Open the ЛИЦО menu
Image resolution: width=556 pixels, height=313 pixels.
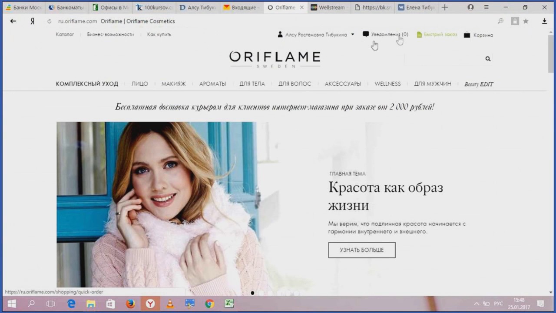(140, 84)
